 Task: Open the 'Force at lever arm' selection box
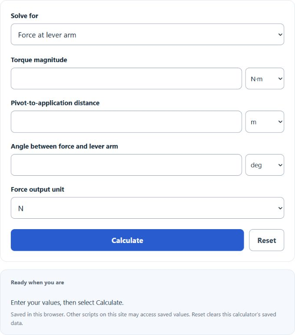[x=147, y=34]
